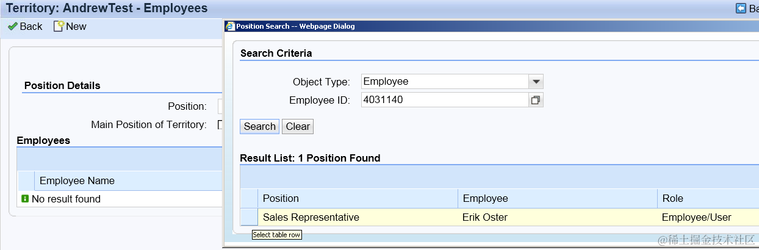Click the green info icon by No result found

pos(25,199)
